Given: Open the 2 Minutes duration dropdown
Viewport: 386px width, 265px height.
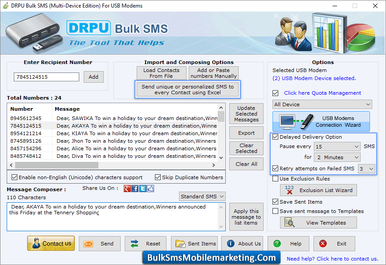Looking at the screenshot, I should tap(337, 157).
